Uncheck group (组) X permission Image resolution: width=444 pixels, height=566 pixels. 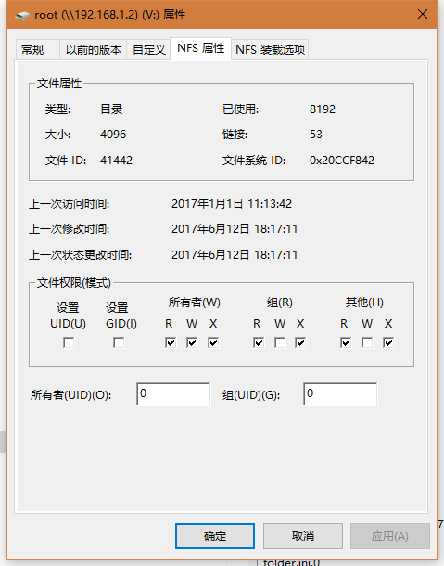300,342
